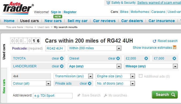Screen dimensions: 181x104
Task: Click the insurance estimates calculator icon
Action: [175, 47]
